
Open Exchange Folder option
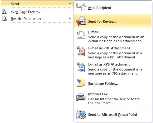[x=113, y=84]
